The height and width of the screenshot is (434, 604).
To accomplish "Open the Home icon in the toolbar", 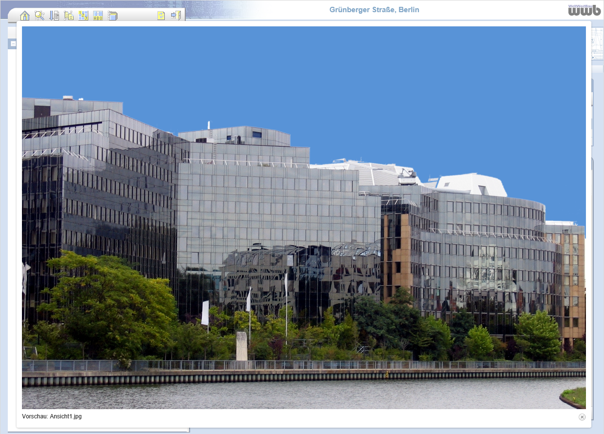I will pyautogui.click(x=25, y=16).
